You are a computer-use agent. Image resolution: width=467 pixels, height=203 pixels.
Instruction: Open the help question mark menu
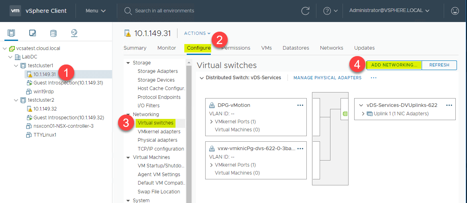330,11
